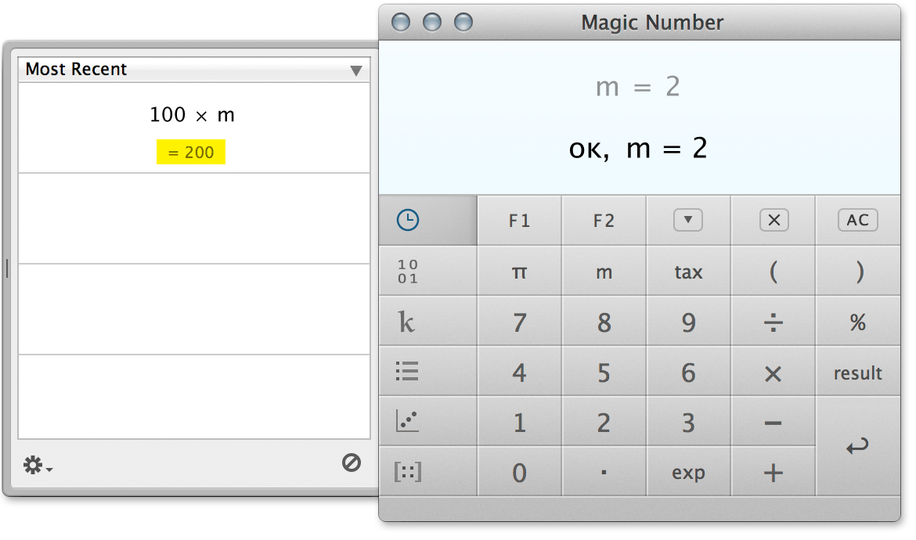
Task: Insert a closing parenthesis
Action: click(x=857, y=272)
